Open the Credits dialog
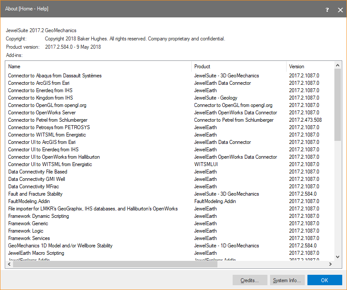 tap(250, 280)
